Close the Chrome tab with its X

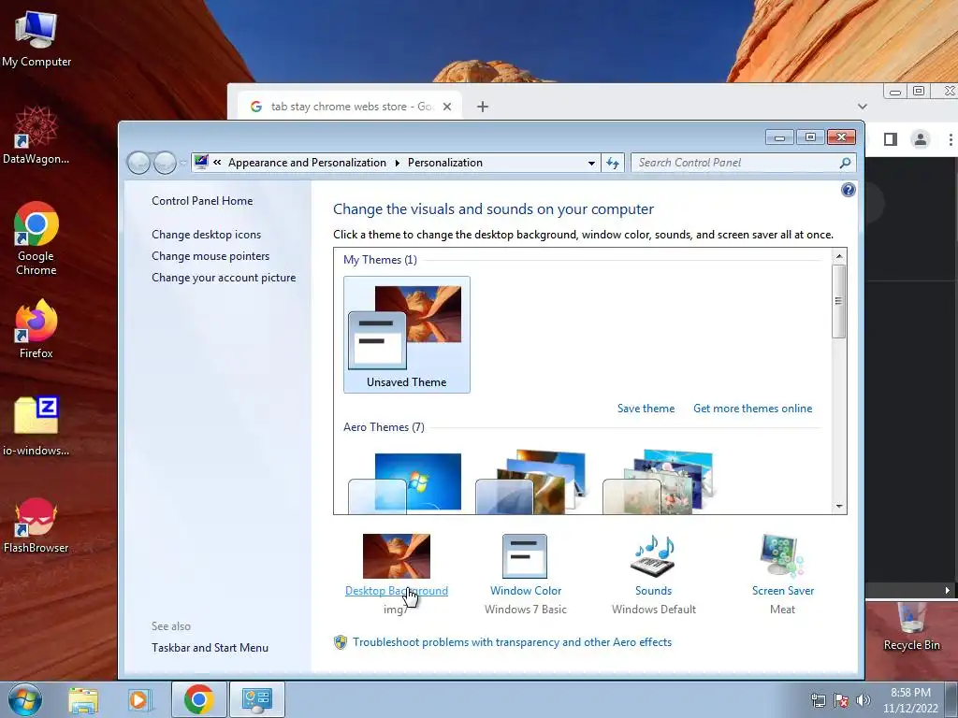pyautogui.click(x=446, y=107)
